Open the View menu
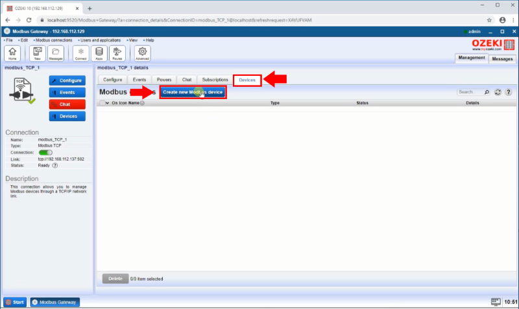The image size is (519, 309). [132, 40]
